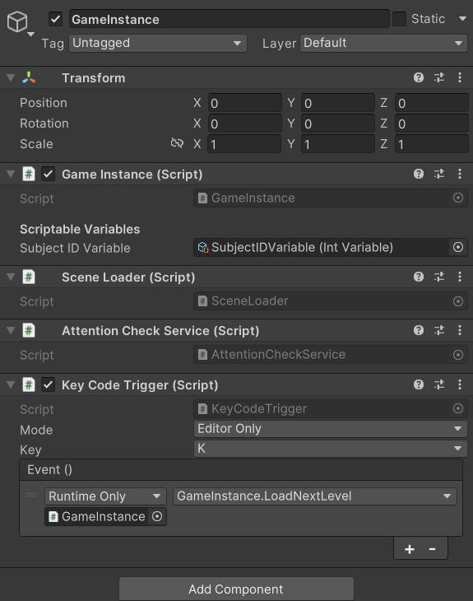Click the Position Y field
This screenshot has width=473, height=601.
[x=338, y=103]
